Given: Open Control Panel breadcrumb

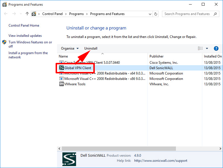Looking at the screenshot, I should click(x=52, y=14).
